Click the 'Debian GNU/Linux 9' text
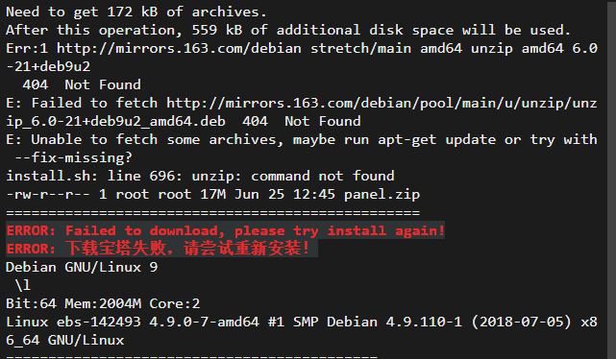 [x=82, y=267]
